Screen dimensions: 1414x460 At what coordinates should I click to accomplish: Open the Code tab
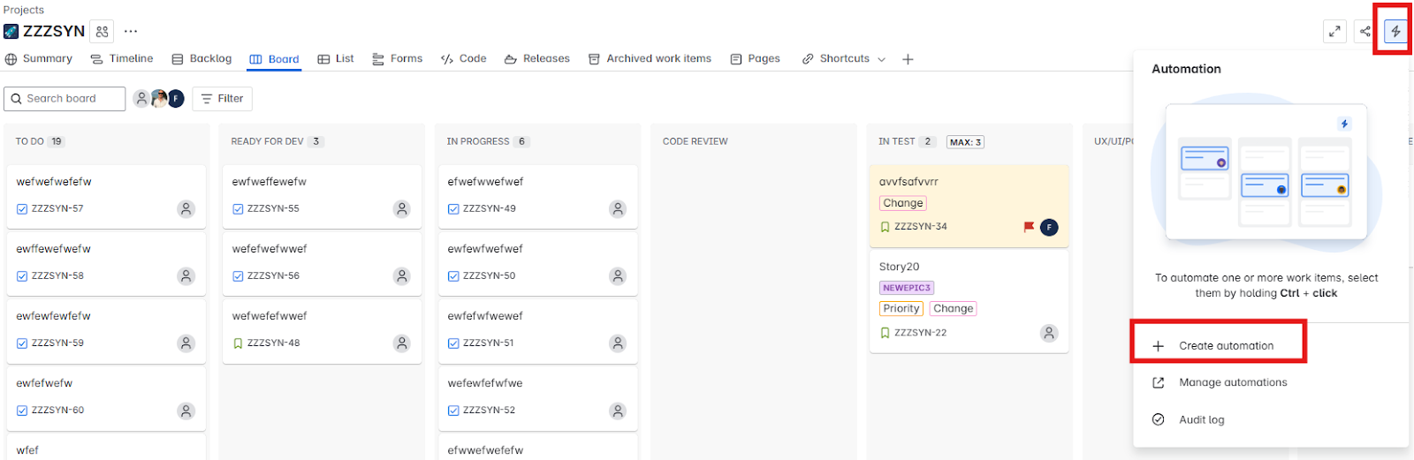(x=464, y=59)
